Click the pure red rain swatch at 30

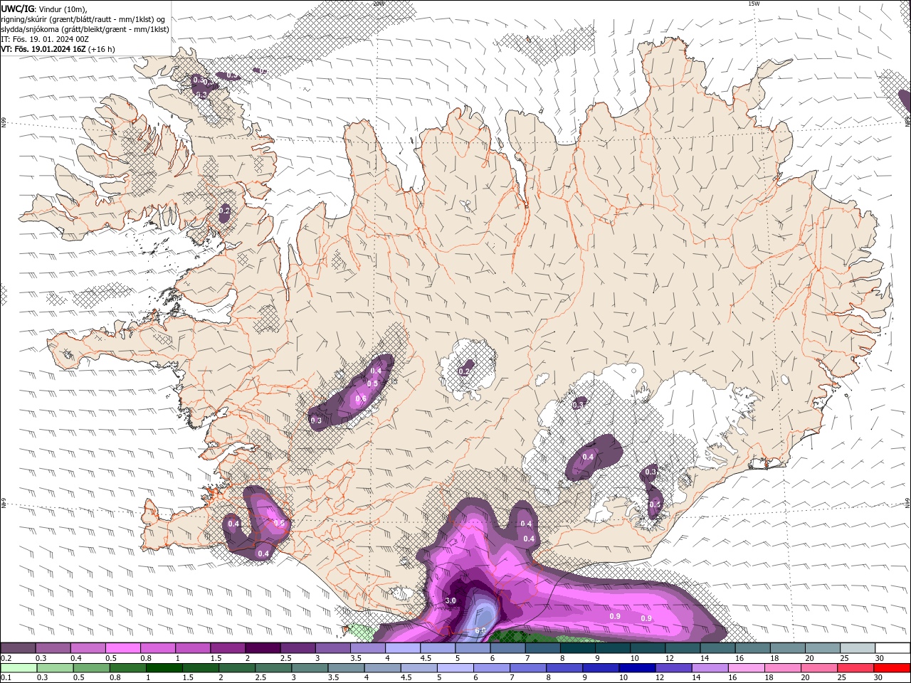(x=892, y=668)
